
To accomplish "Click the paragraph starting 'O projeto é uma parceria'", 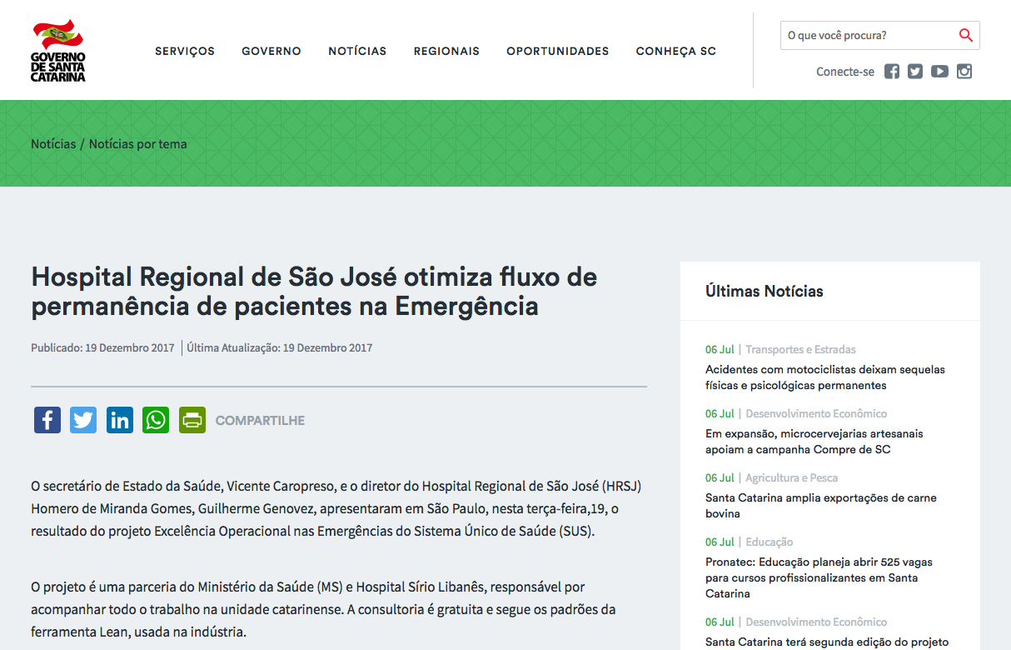I will (x=323, y=609).
